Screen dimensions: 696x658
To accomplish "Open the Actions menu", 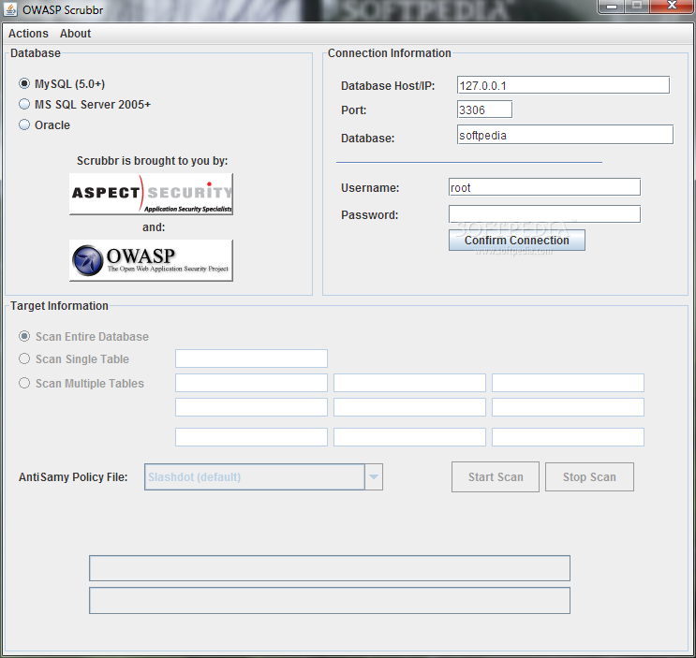I will [x=28, y=34].
